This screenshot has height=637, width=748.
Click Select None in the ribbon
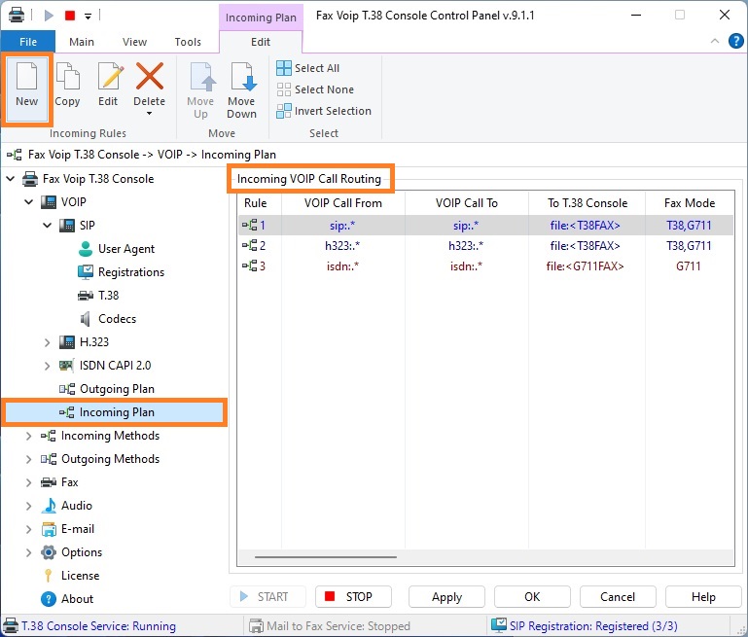[x=315, y=89]
